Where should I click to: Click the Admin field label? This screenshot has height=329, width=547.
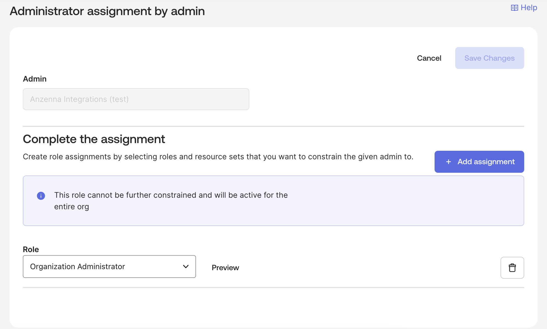point(35,79)
